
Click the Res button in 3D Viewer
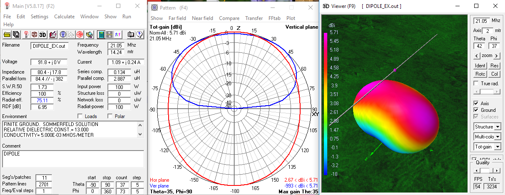tap(495, 66)
